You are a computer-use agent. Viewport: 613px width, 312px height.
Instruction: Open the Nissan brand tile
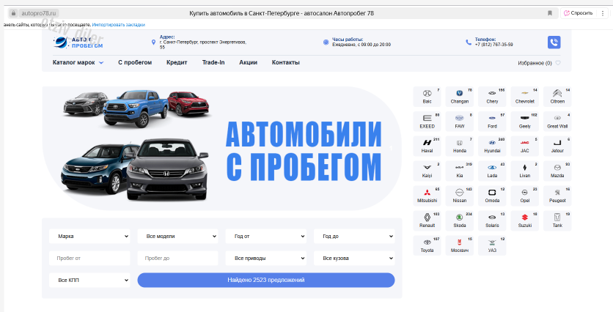459,196
